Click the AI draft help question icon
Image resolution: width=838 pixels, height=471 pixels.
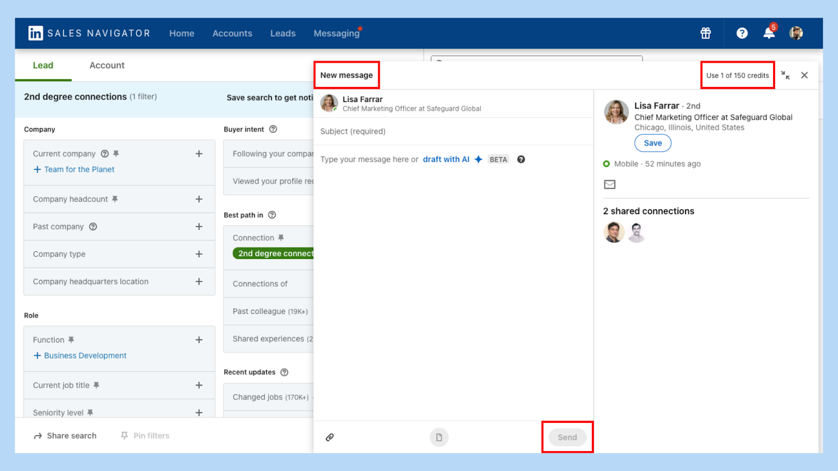click(521, 159)
